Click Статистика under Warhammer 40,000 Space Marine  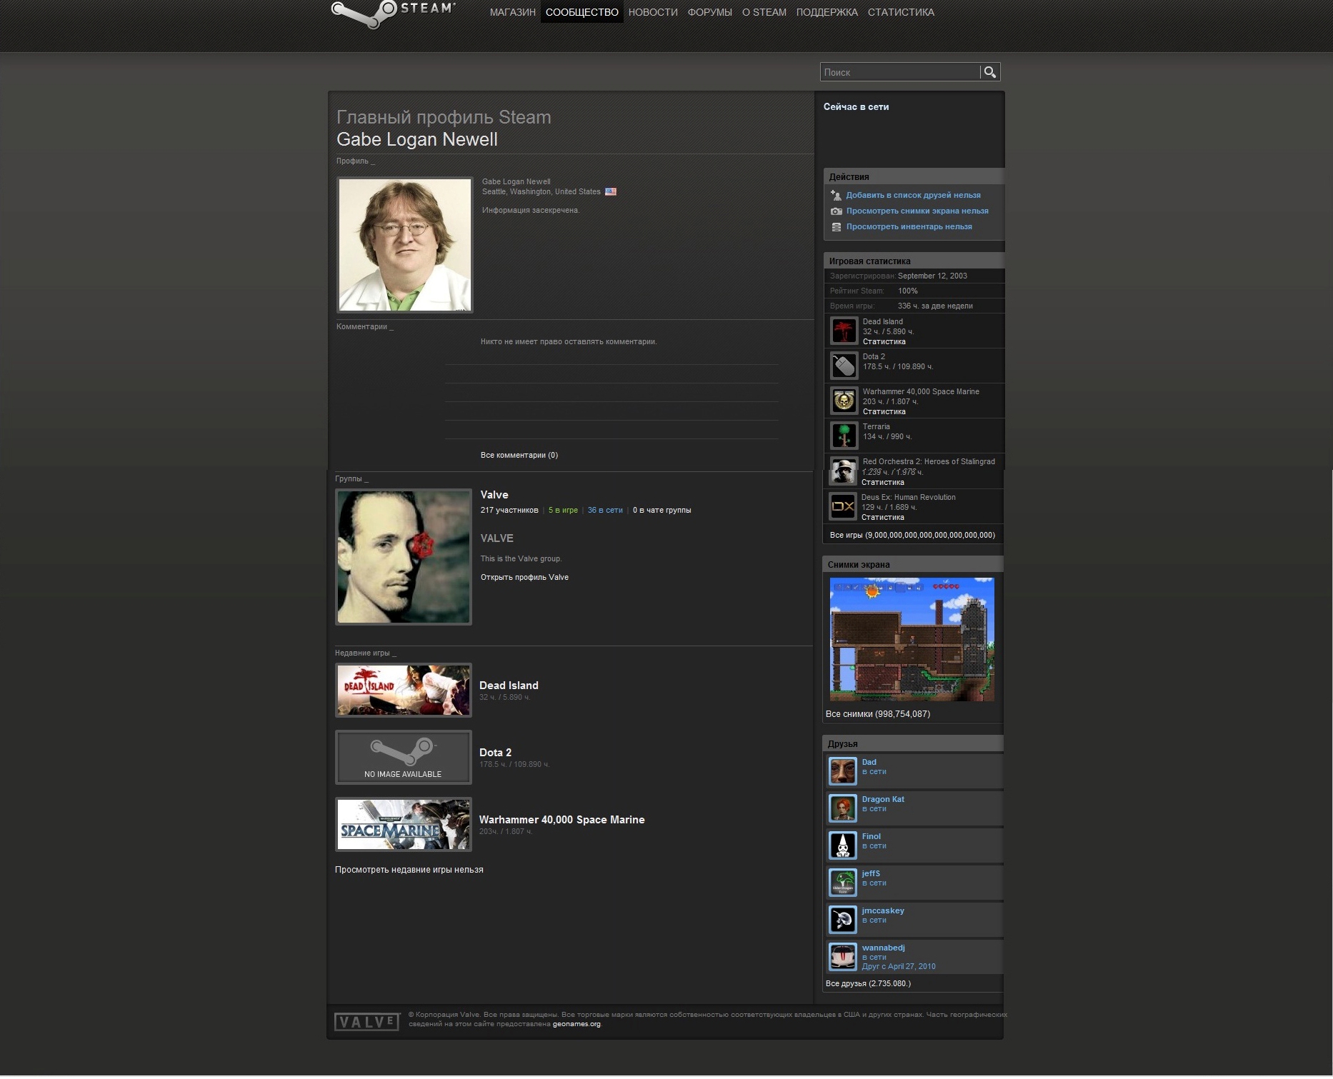point(884,411)
